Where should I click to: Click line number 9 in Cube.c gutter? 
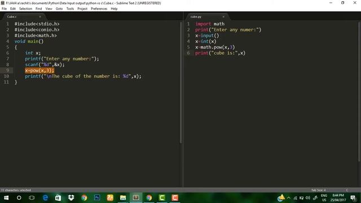[x=7, y=70]
